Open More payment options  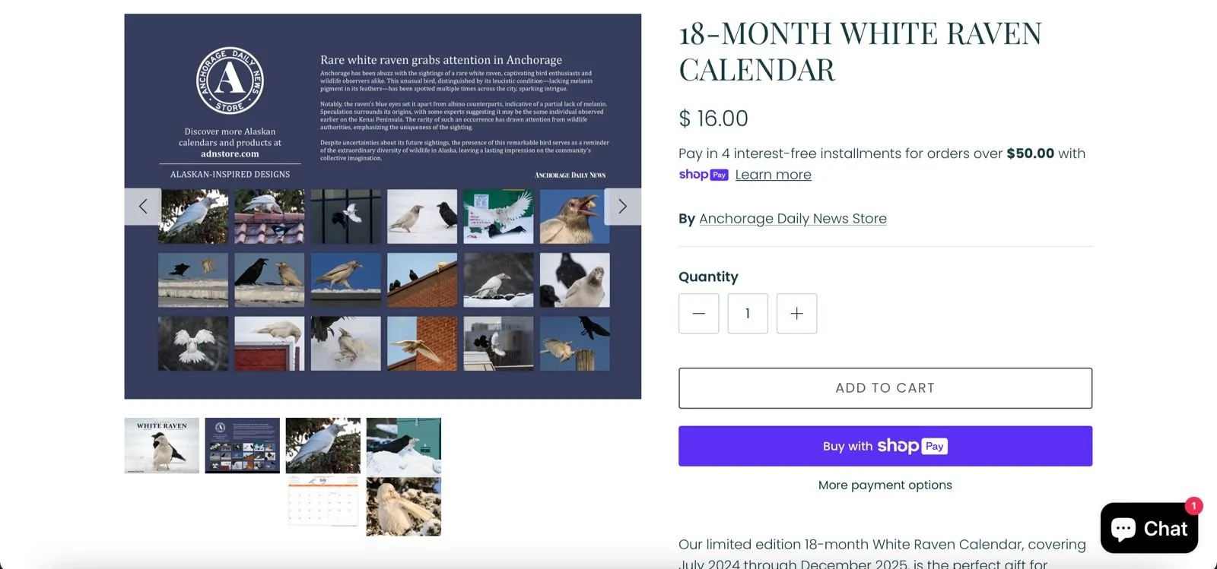pyautogui.click(x=885, y=485)
